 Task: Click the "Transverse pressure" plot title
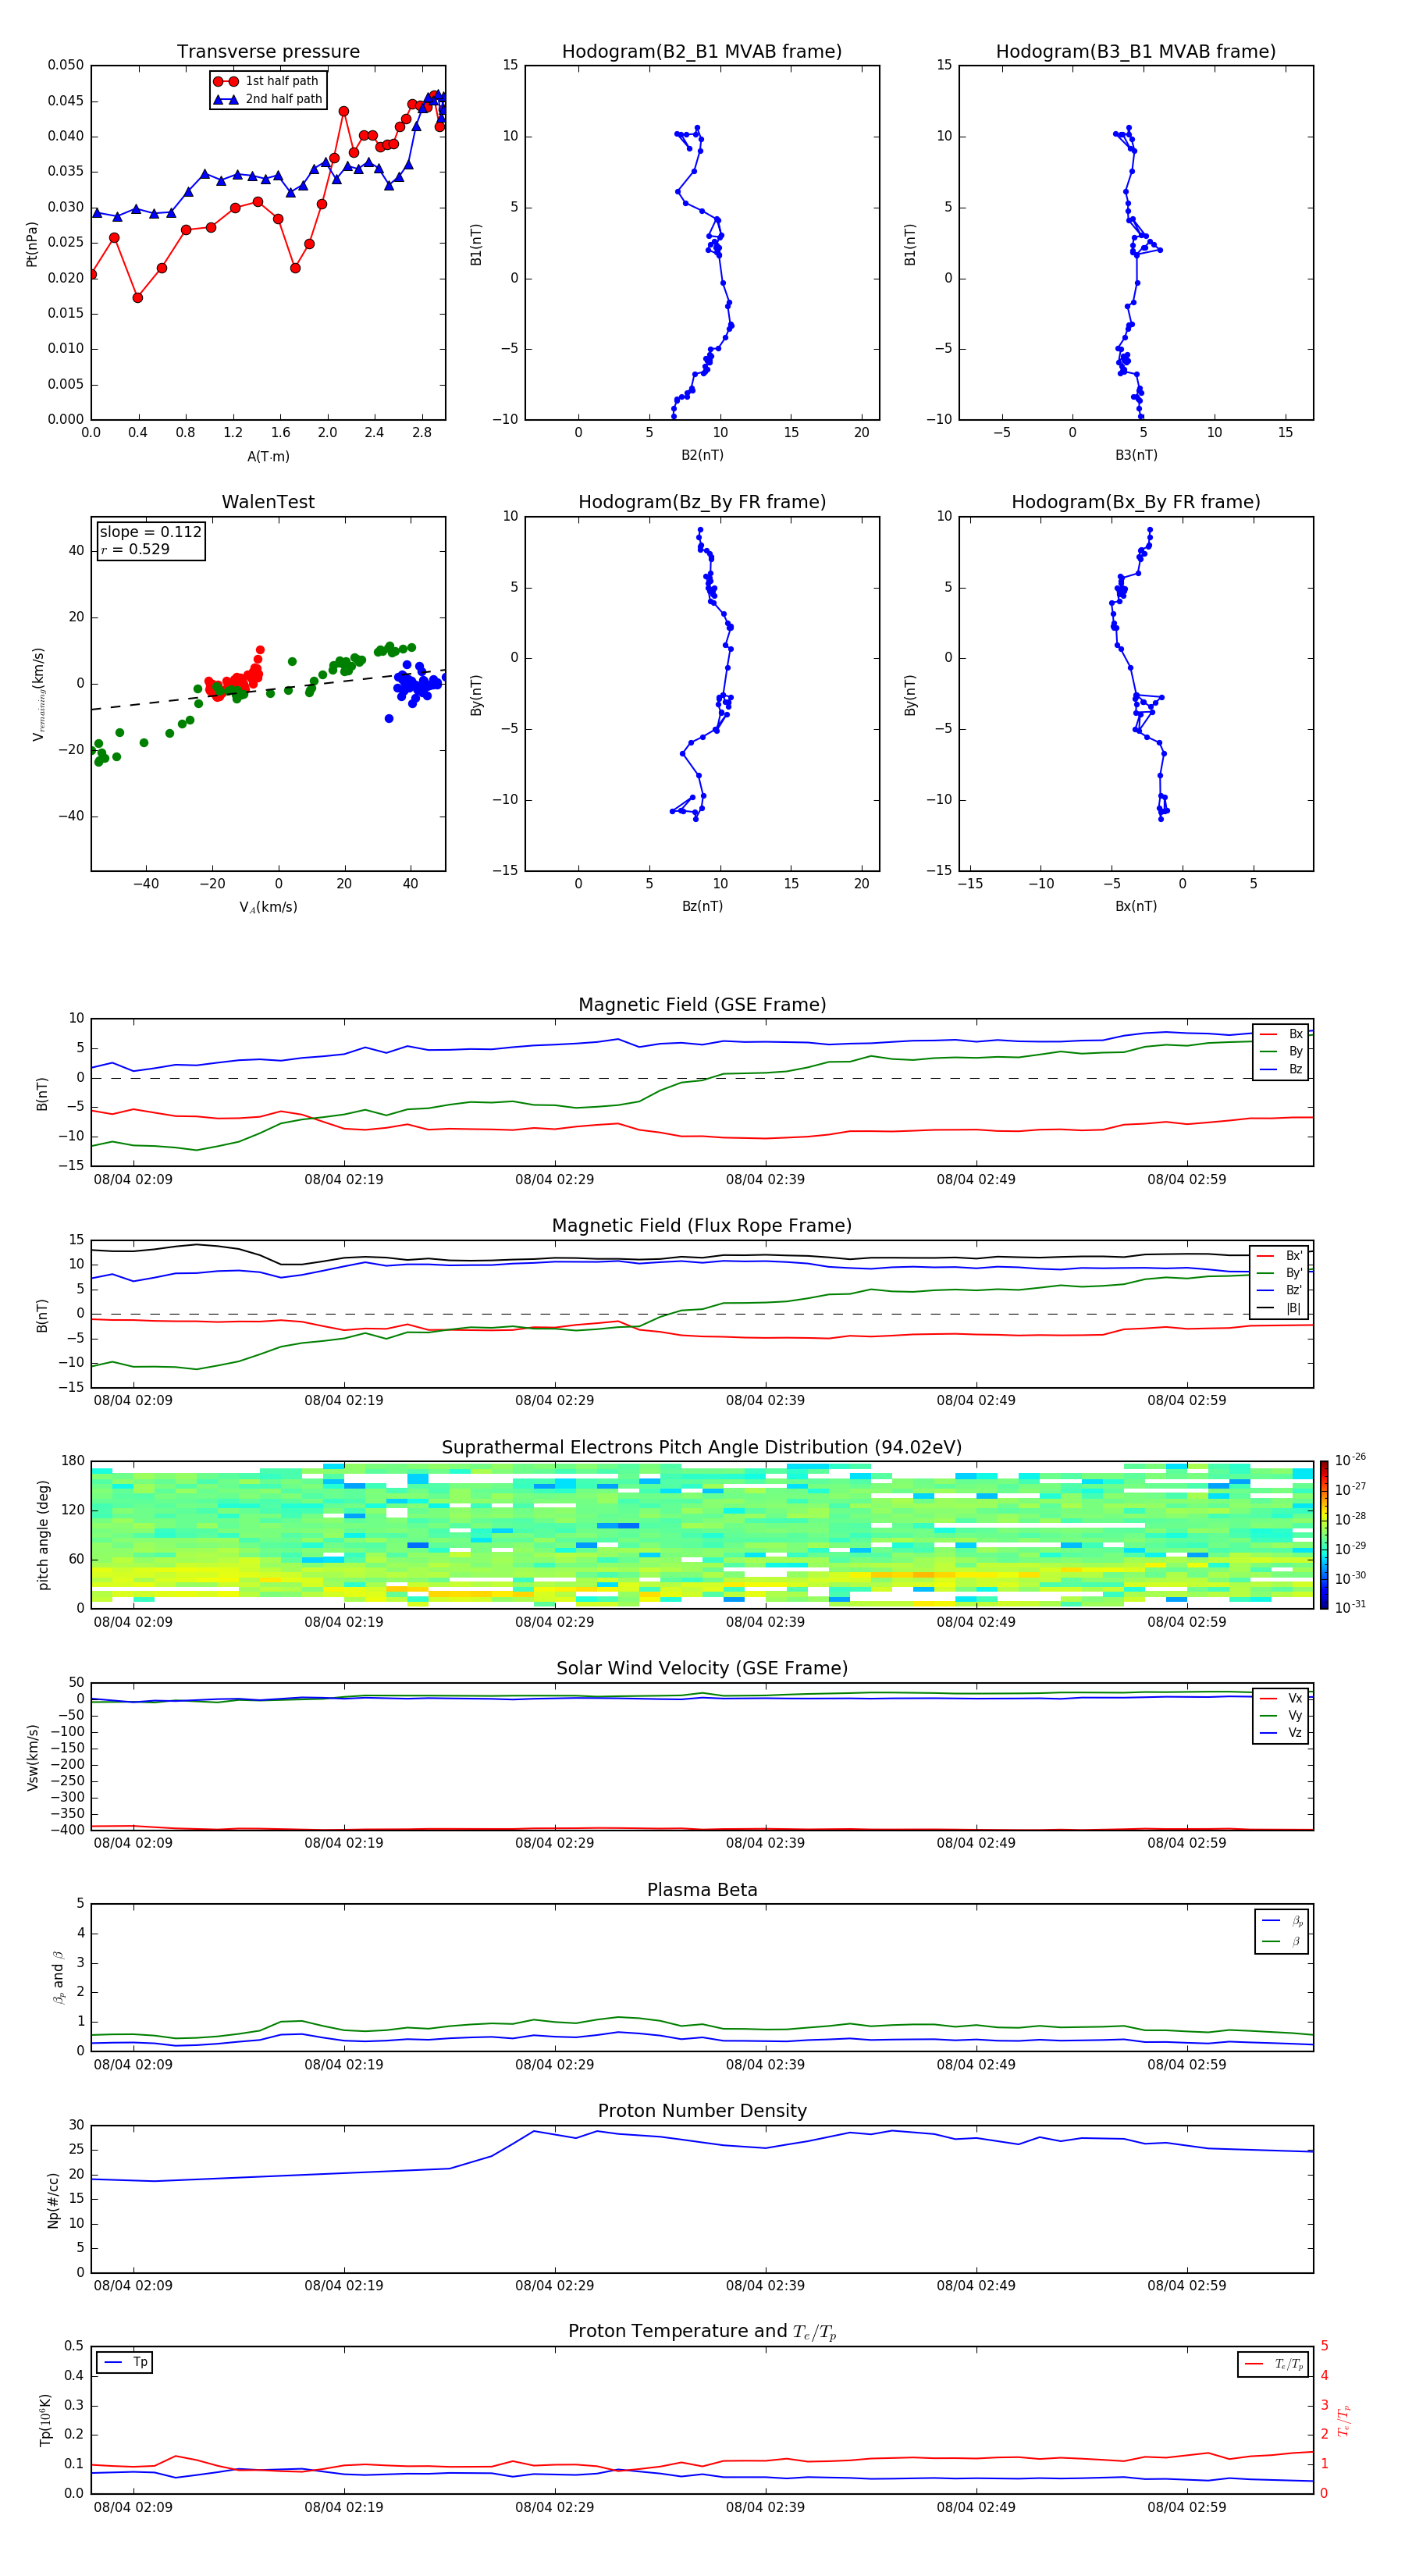pos(268,52)
